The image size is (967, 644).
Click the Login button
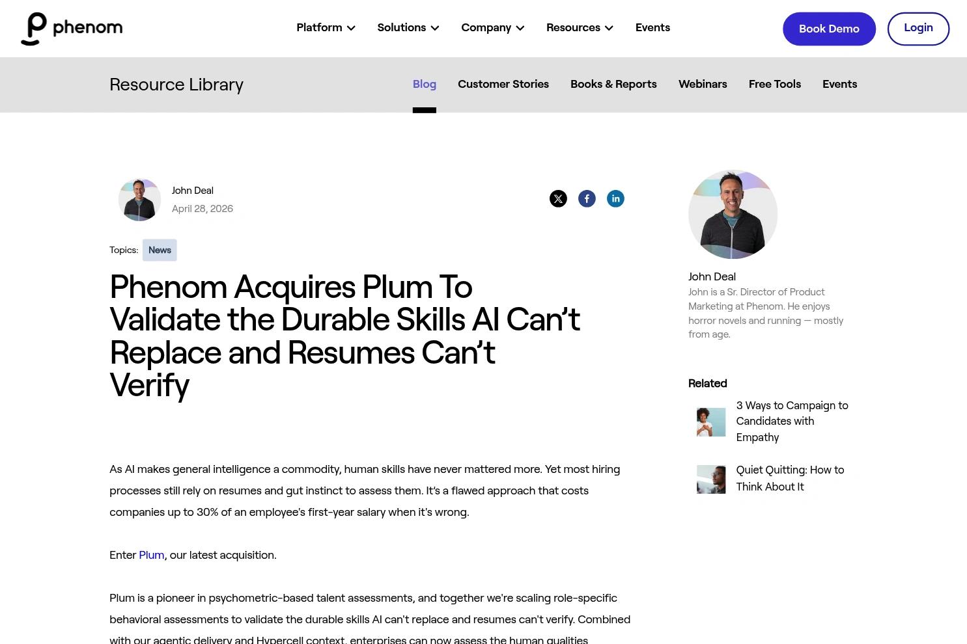click(918, 29)
